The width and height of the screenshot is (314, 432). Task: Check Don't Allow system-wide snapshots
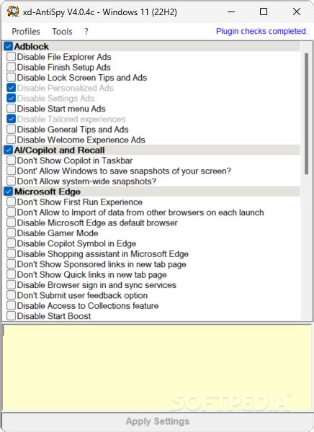click(11, 181)
